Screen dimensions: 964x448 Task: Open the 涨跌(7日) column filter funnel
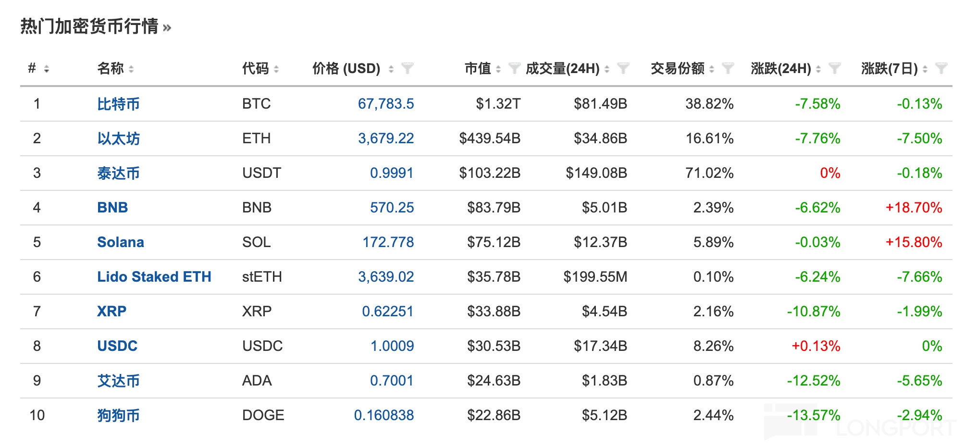point(941,68)
